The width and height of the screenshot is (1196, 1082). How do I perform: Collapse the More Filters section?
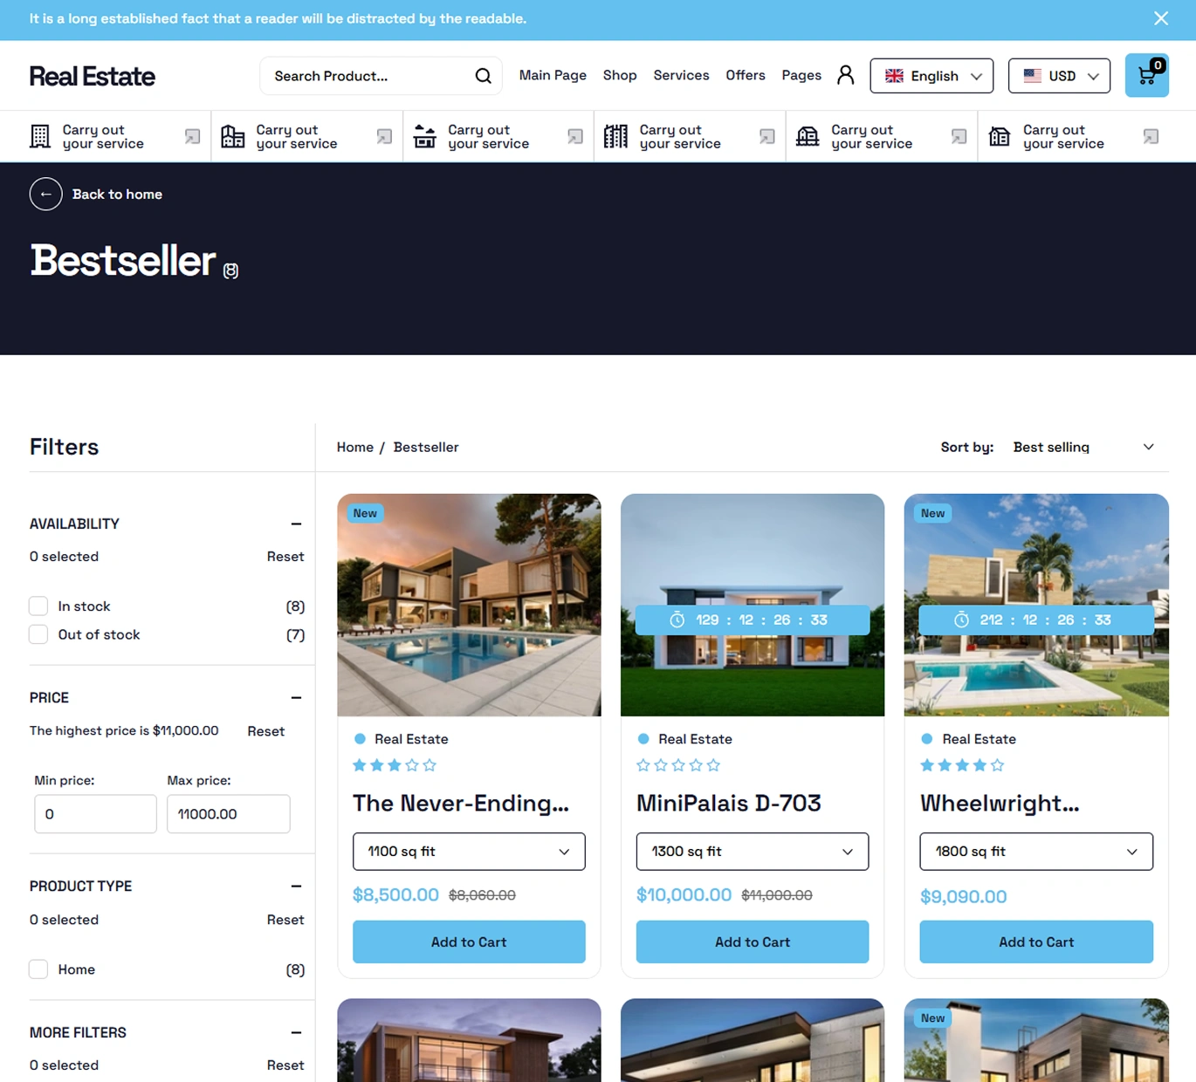pyautogui.click(x=296, y=1032)
